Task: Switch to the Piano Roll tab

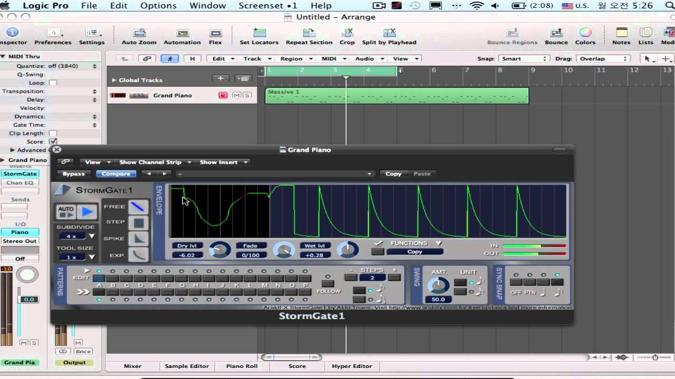Action: coord(242,366)
